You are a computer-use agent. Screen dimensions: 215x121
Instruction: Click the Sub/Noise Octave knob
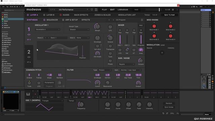(x=140, y=61)
